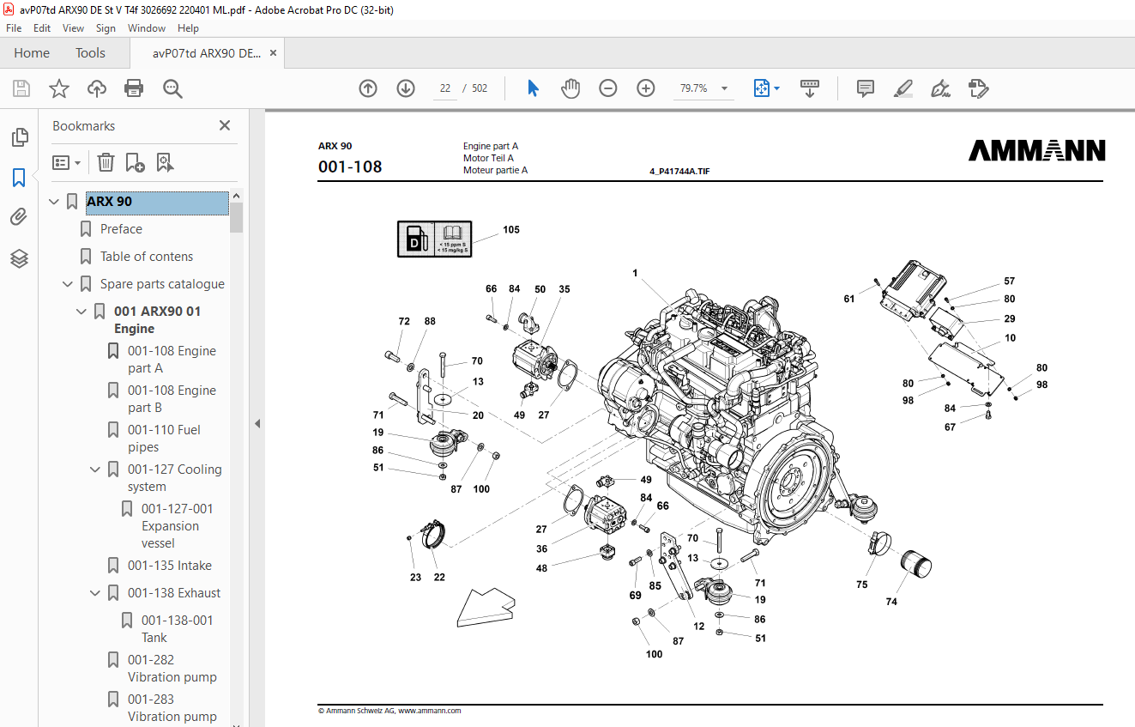1135x727 pixels.
Task: Open the Table of contens bookmark
Action: coord(147,257)
